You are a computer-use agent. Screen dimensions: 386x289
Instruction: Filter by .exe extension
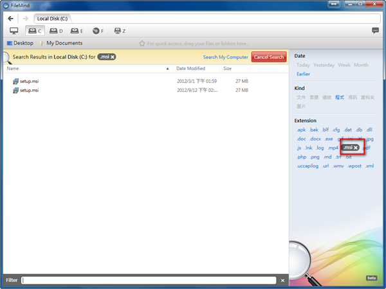tap(329, 139)
